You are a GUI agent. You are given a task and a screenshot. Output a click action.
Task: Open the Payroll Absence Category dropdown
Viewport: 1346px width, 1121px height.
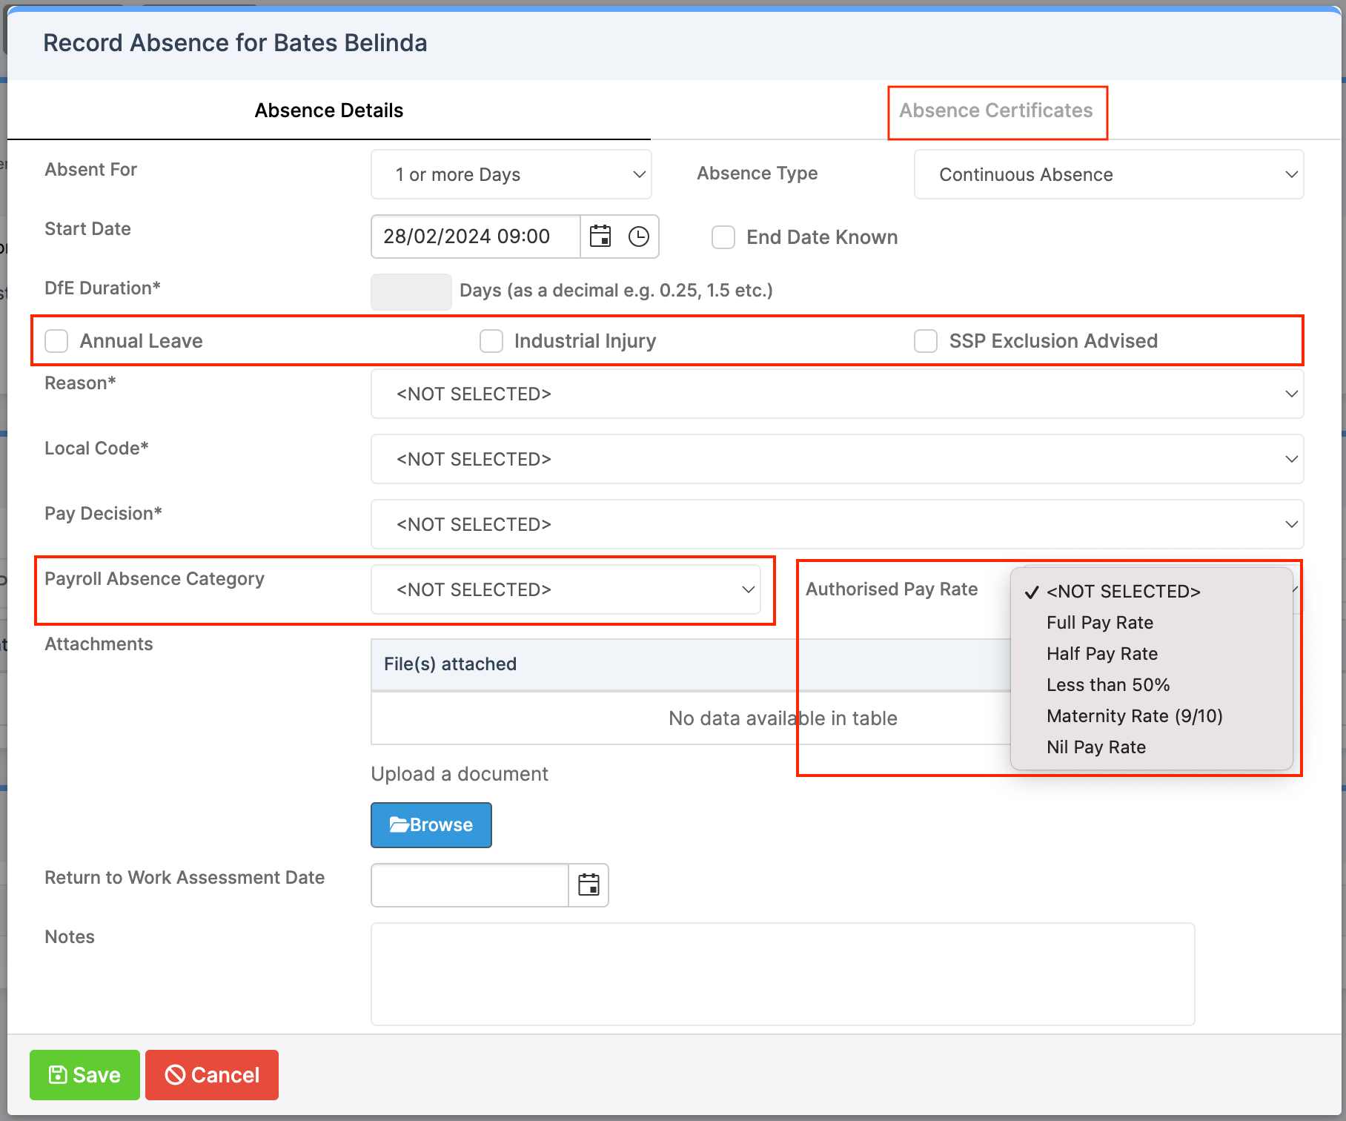tap(567, 589)
